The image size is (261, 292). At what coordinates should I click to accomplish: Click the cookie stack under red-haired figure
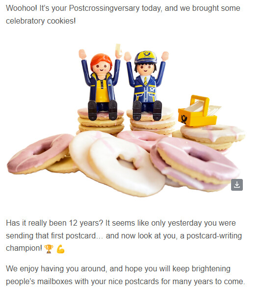pos(101,122)
